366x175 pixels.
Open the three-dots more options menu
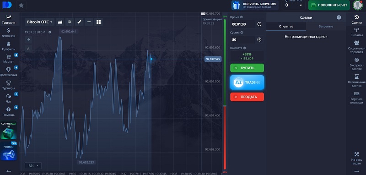click(x=89, y=22)
